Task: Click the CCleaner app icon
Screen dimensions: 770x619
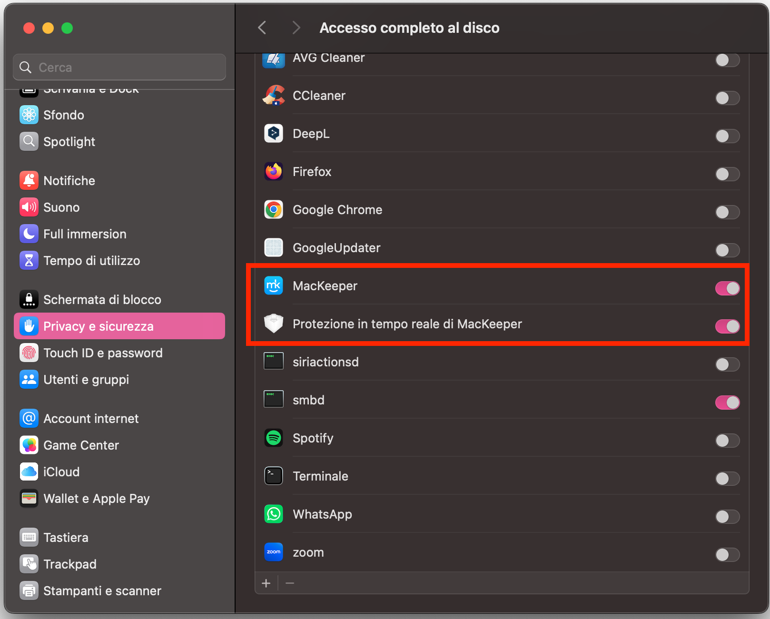Action: [274, 95]
